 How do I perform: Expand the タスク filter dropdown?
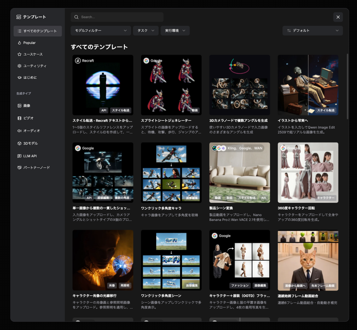(x=145, y=31)
